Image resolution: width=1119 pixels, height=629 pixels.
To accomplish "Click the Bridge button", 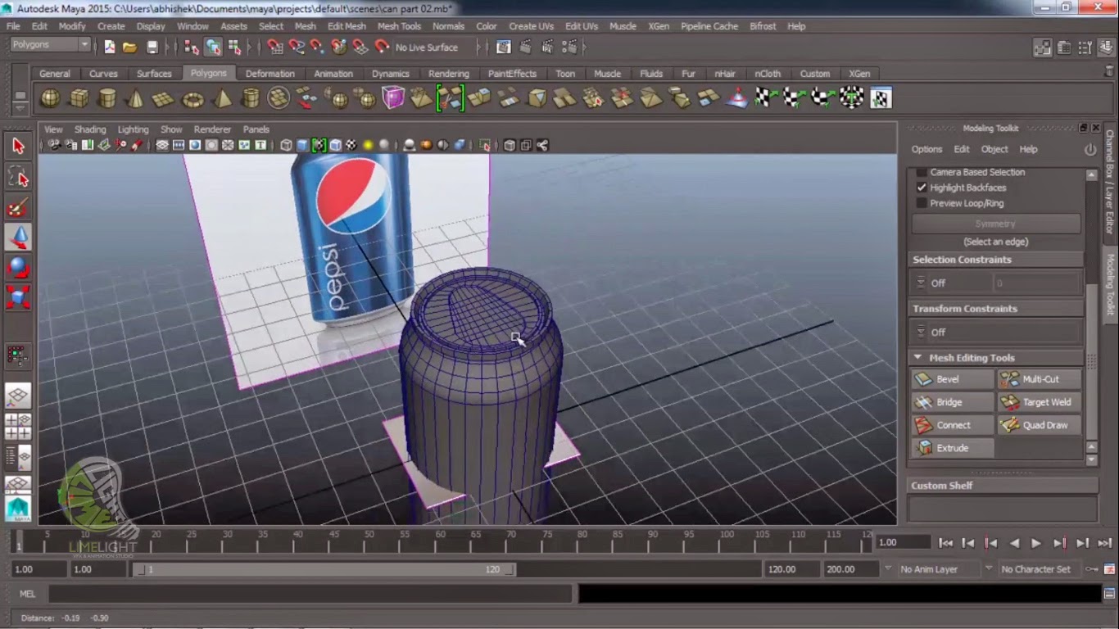I will (953, 402).
